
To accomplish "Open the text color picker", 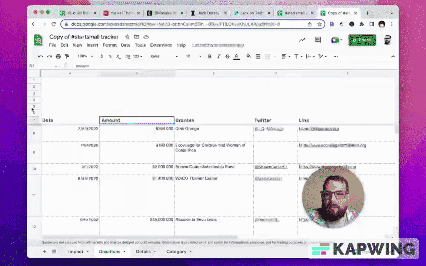I will [x=237, y=56].
